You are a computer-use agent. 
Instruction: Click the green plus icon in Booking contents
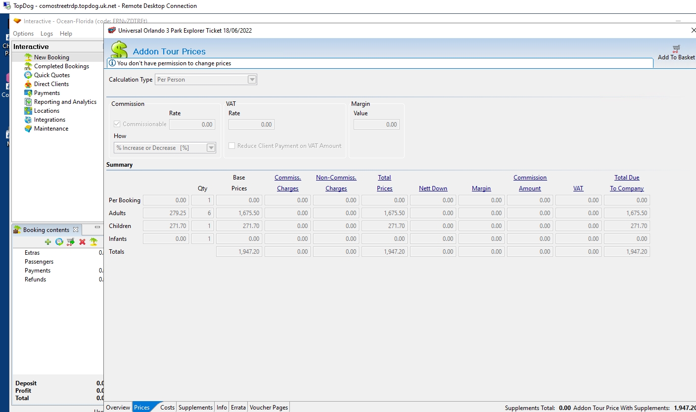pos(48,242)
